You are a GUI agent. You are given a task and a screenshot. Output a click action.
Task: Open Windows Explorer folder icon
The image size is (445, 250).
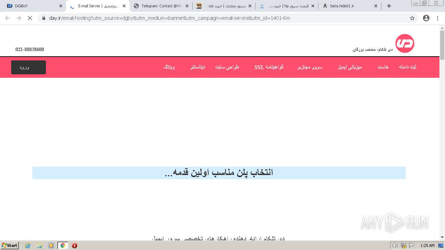coord(39,245)
